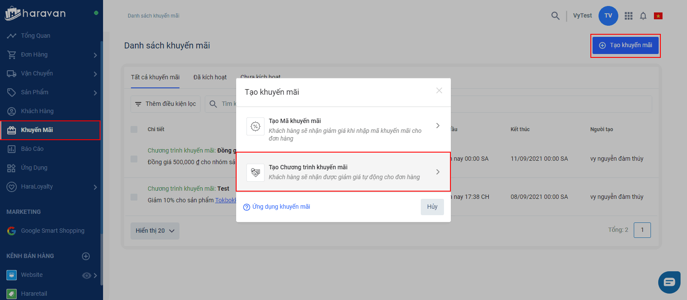687x300 pixels.
Task: Click Thêm điều kiện lọc button
Action: [x=165, y=104]
